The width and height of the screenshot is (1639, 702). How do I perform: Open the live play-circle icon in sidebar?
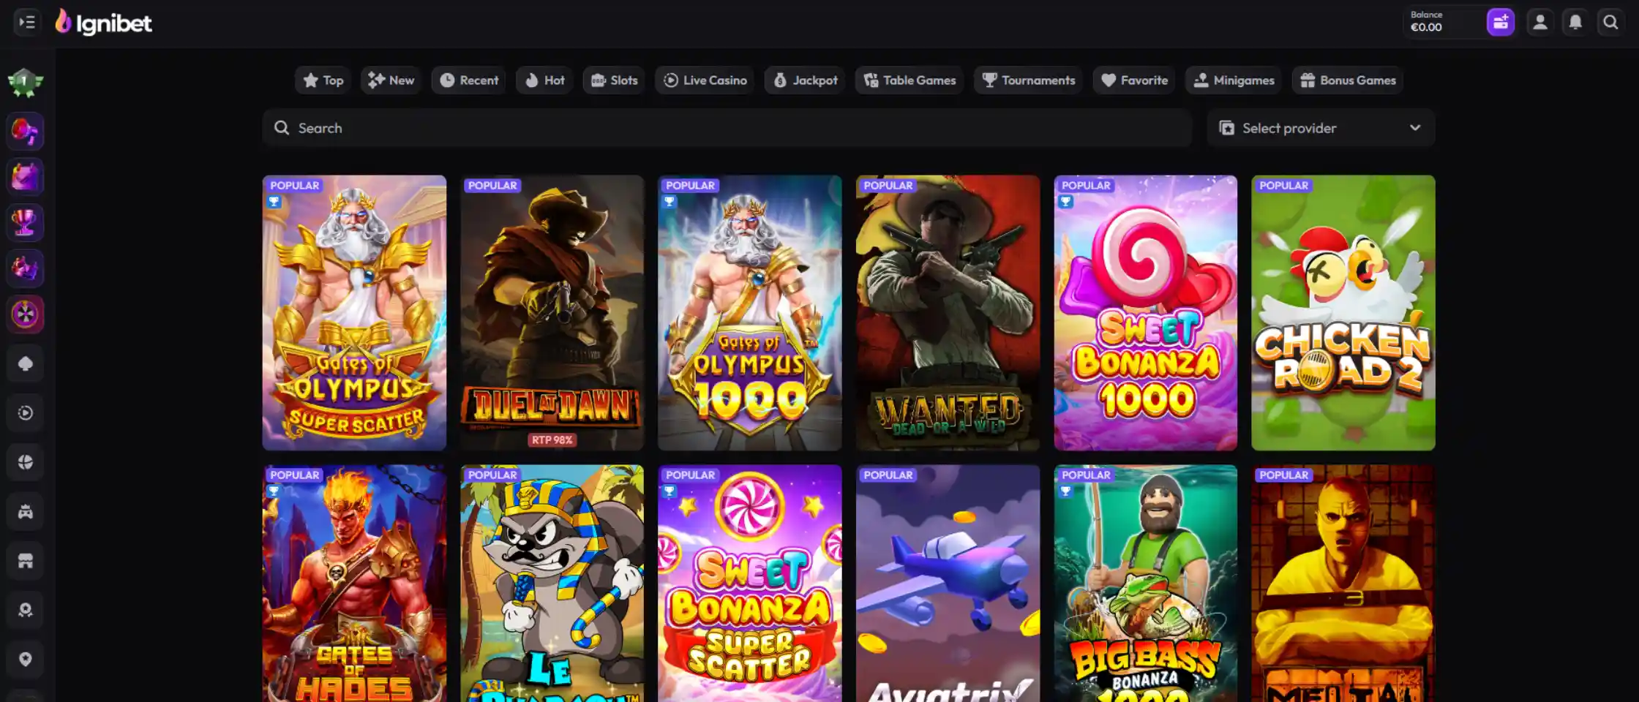coord(25,413)
